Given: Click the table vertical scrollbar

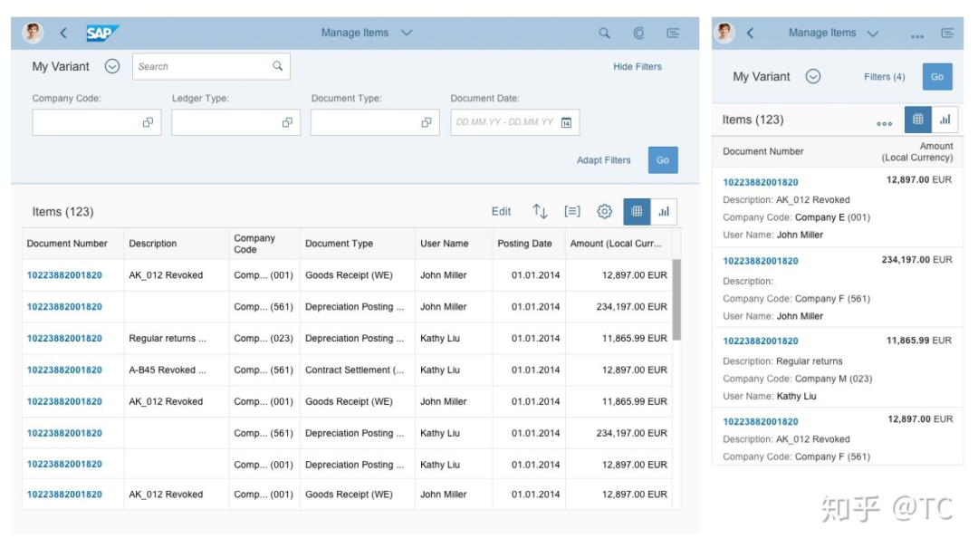Looking at the screenshot, I should [x=676, y=300].
